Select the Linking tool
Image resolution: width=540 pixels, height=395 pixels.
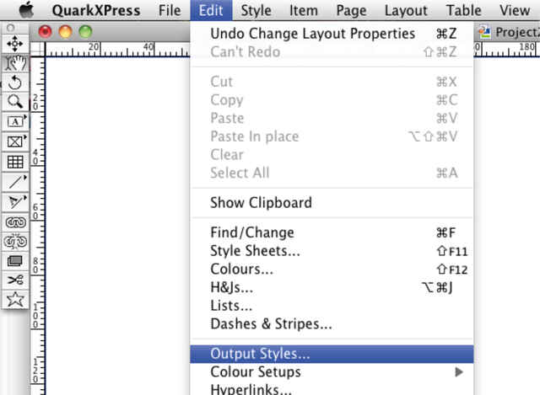click(x=15, y=222)
